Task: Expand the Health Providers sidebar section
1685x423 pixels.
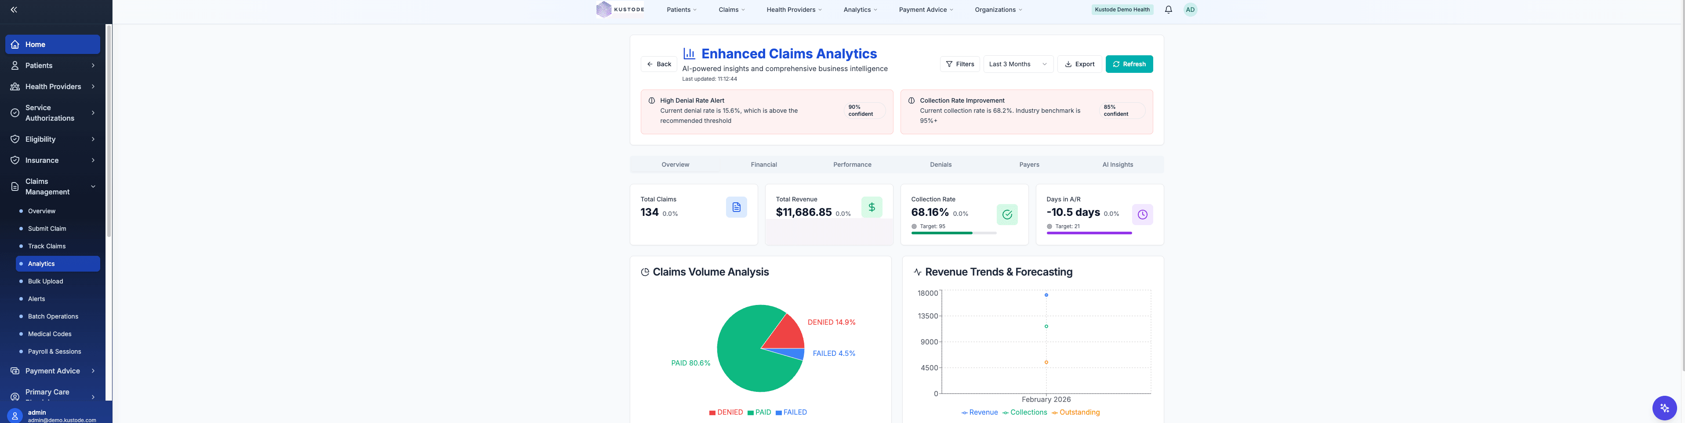Action: click(53, 86)
